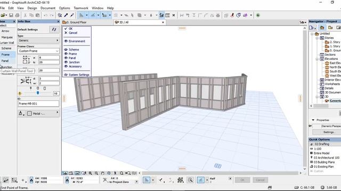
Task: Toggle the coordinate origin icon left of Δx
Action: pyautogui.click(x=31, y=180)
